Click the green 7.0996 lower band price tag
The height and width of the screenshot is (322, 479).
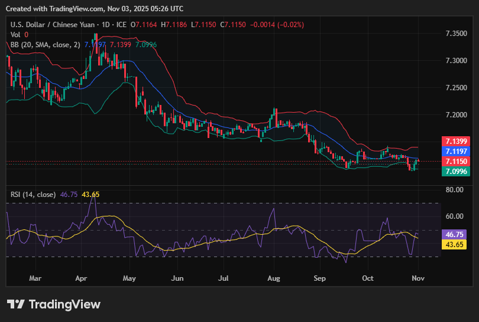point(455,171)
